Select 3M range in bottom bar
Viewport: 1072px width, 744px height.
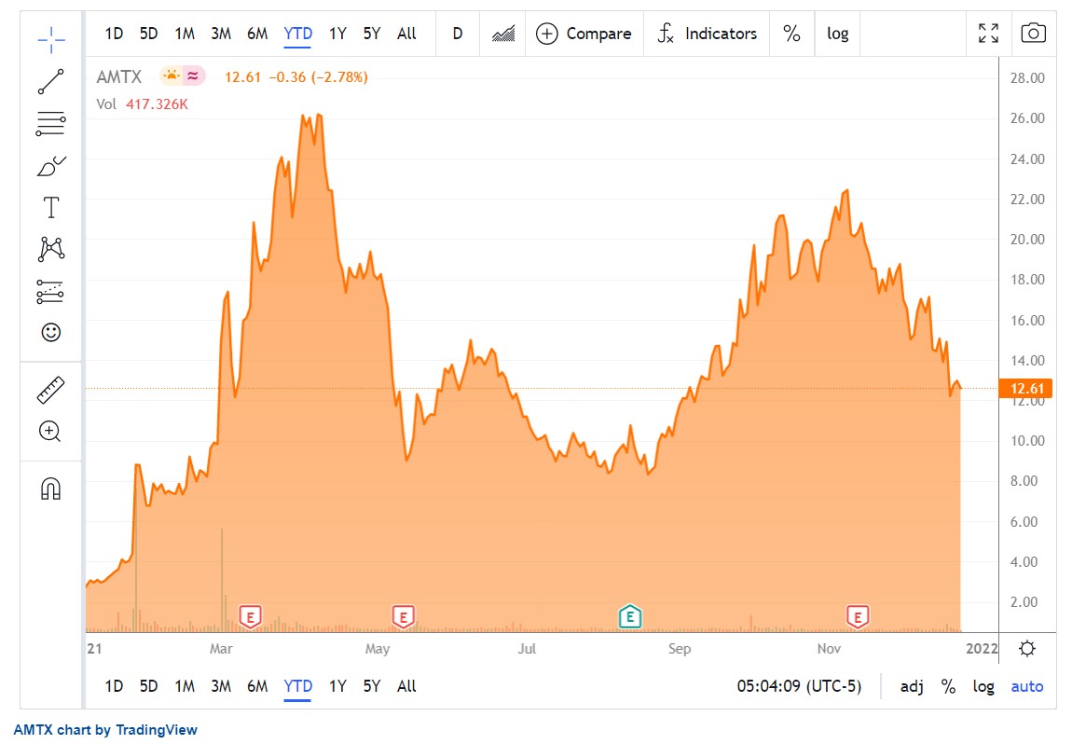tap(221, 686)
